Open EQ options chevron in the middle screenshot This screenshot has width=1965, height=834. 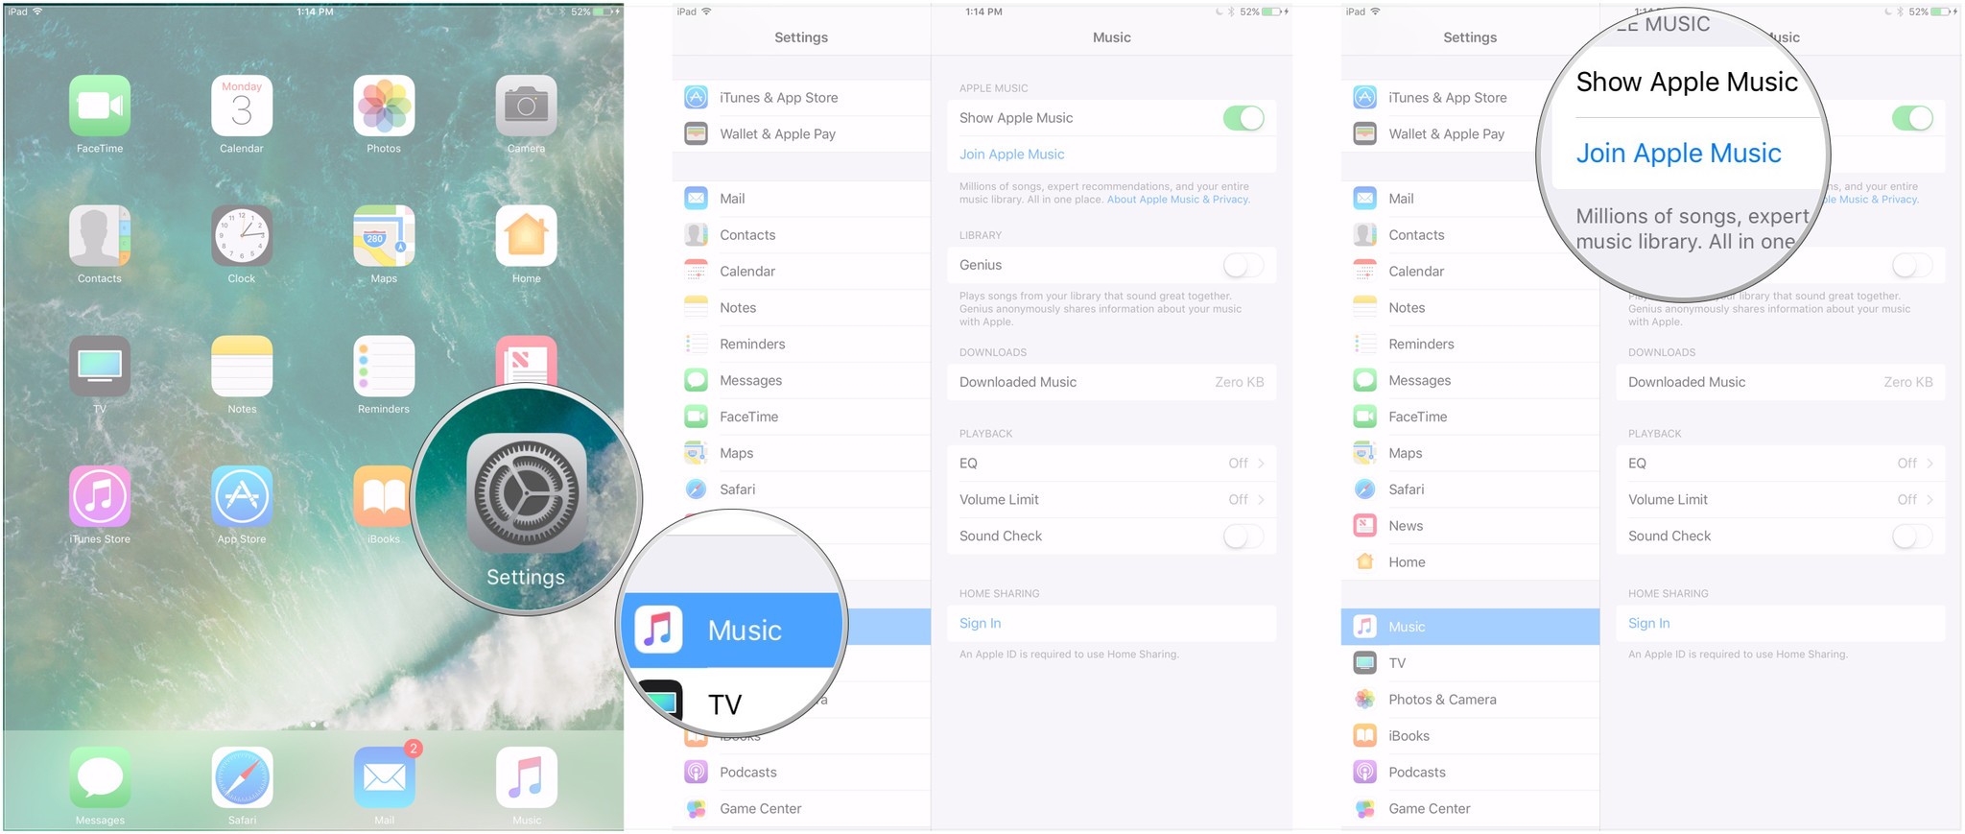pos(1261,463)
